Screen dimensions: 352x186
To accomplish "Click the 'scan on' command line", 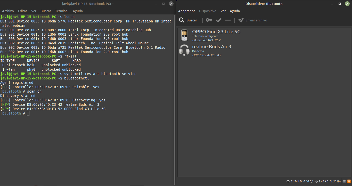I will tap(21, 92).
